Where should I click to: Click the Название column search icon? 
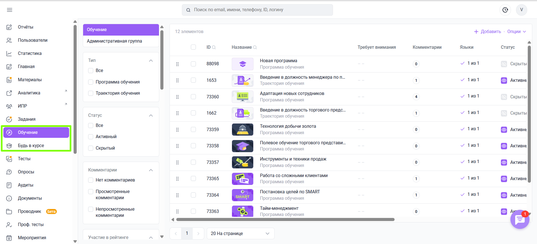[x=255, y=47]
